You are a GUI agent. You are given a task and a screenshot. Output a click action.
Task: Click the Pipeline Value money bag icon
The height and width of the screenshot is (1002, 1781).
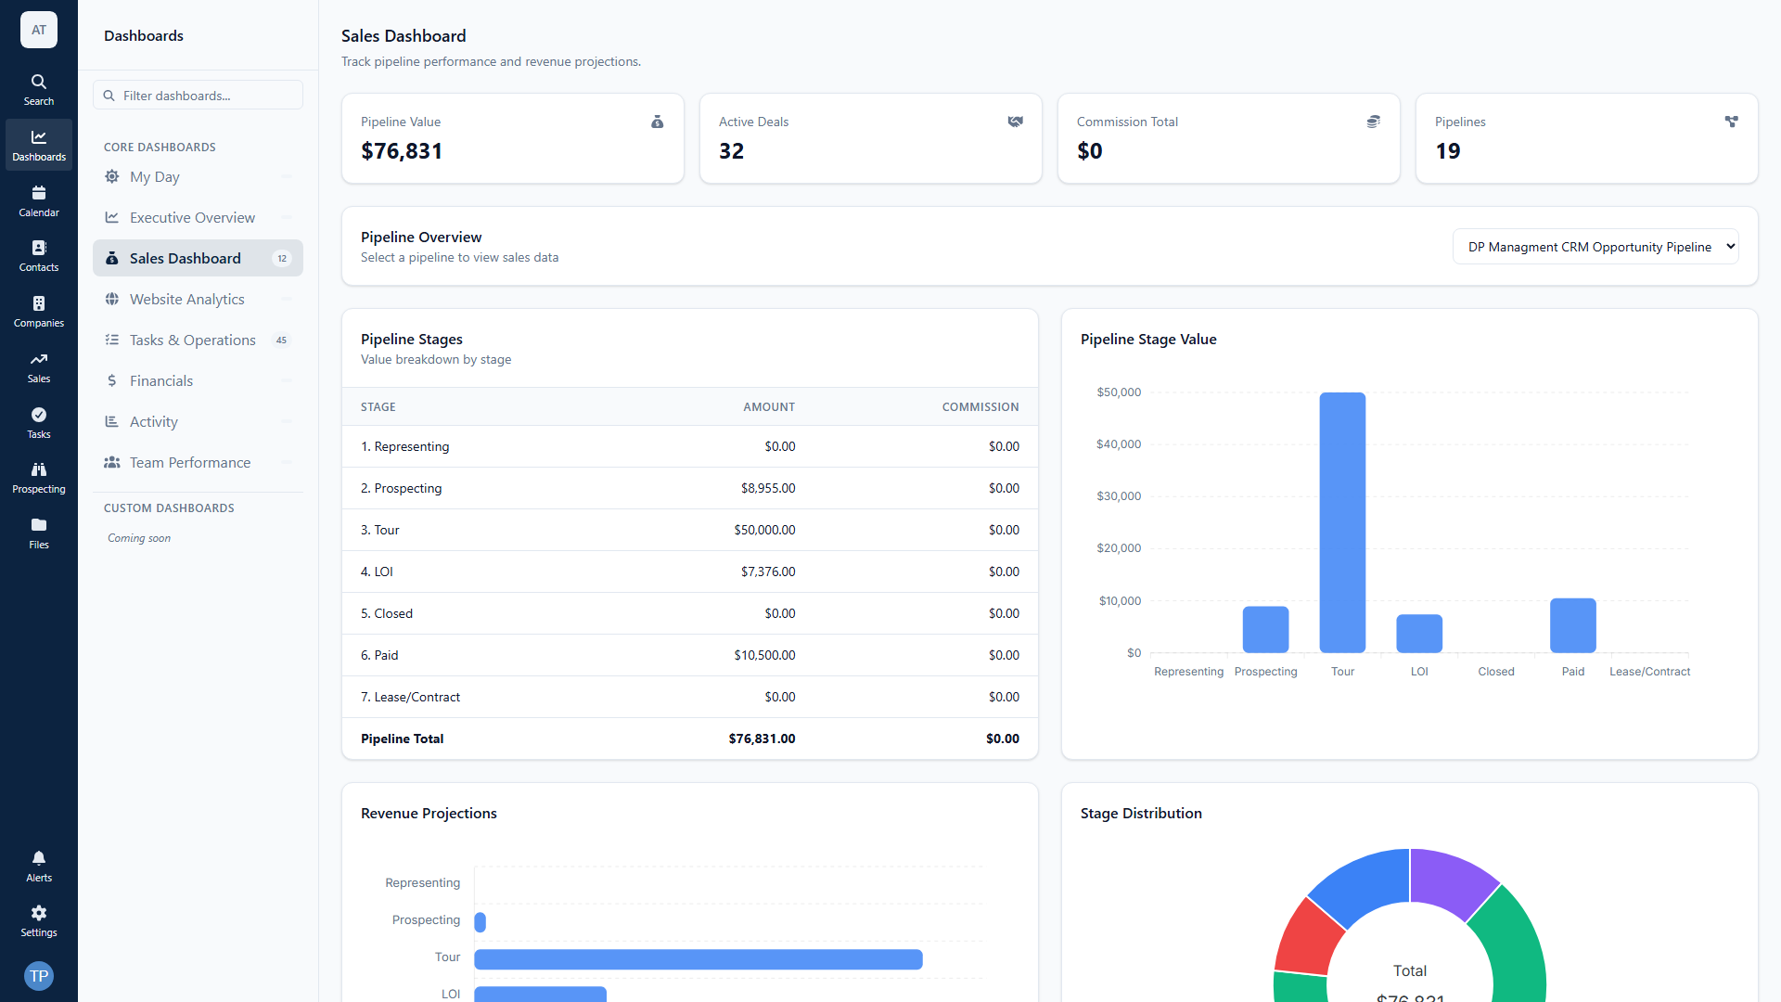pos(658,122)
